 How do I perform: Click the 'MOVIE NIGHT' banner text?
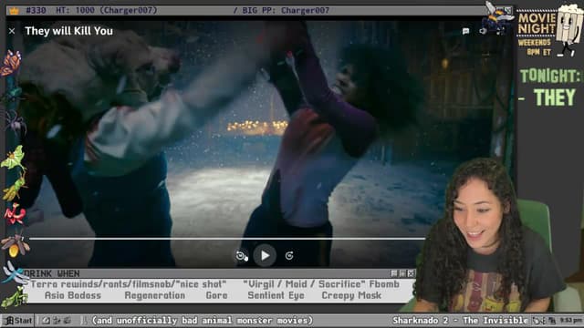[537, 23]
